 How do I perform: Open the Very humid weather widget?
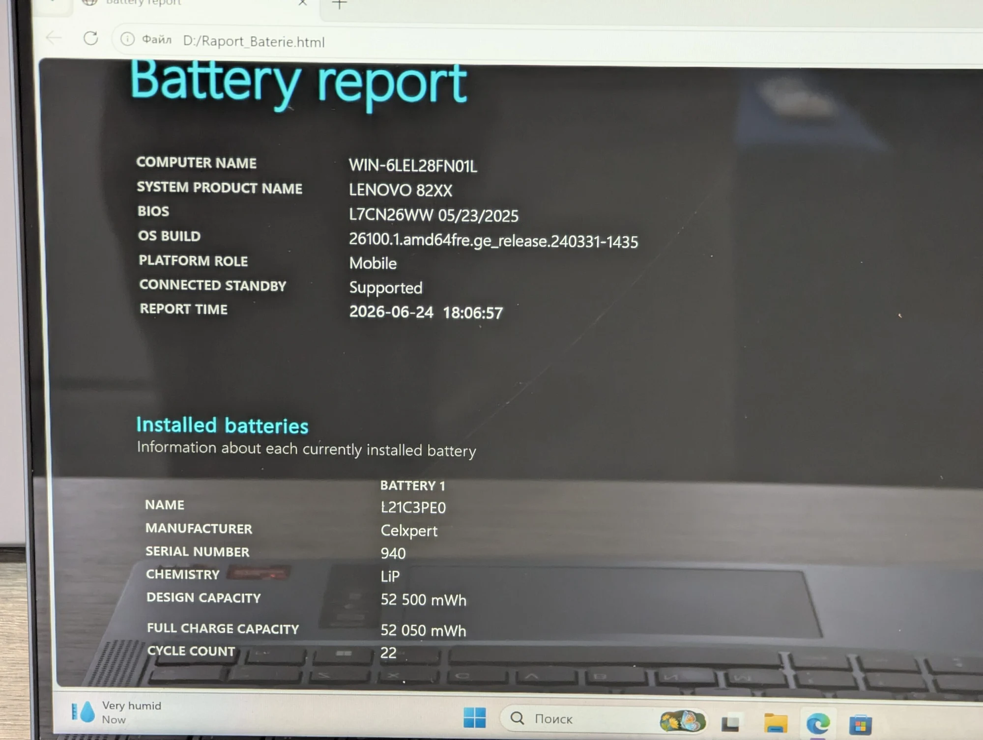tap(117, 712)
